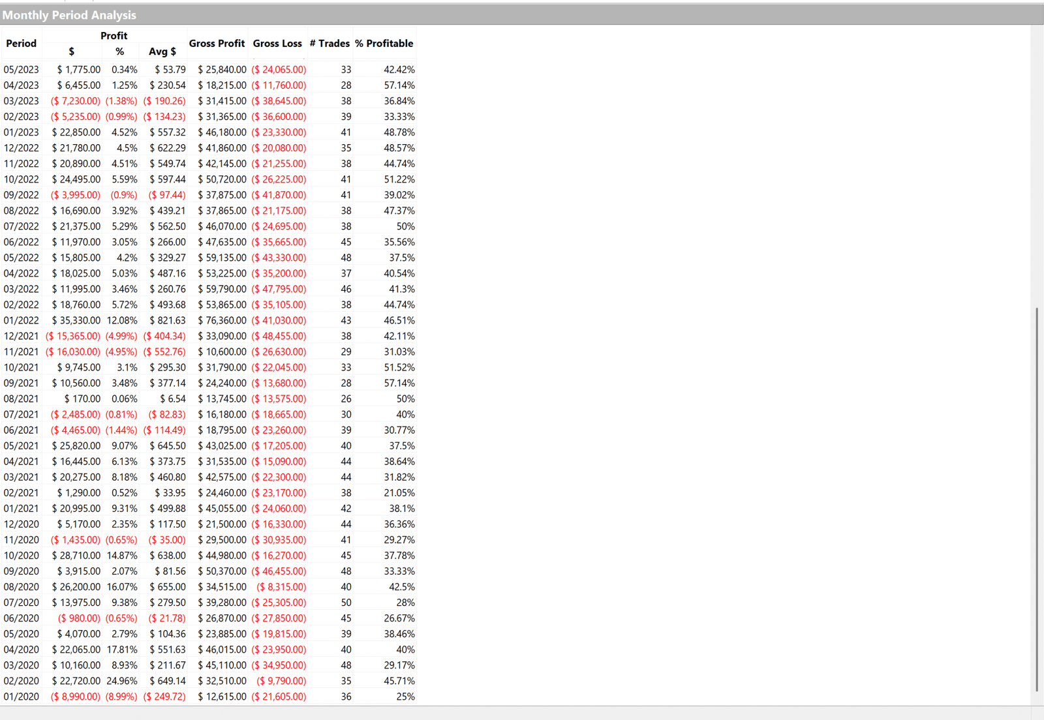Select the 07/2020 trades count 50

[346, 603]
